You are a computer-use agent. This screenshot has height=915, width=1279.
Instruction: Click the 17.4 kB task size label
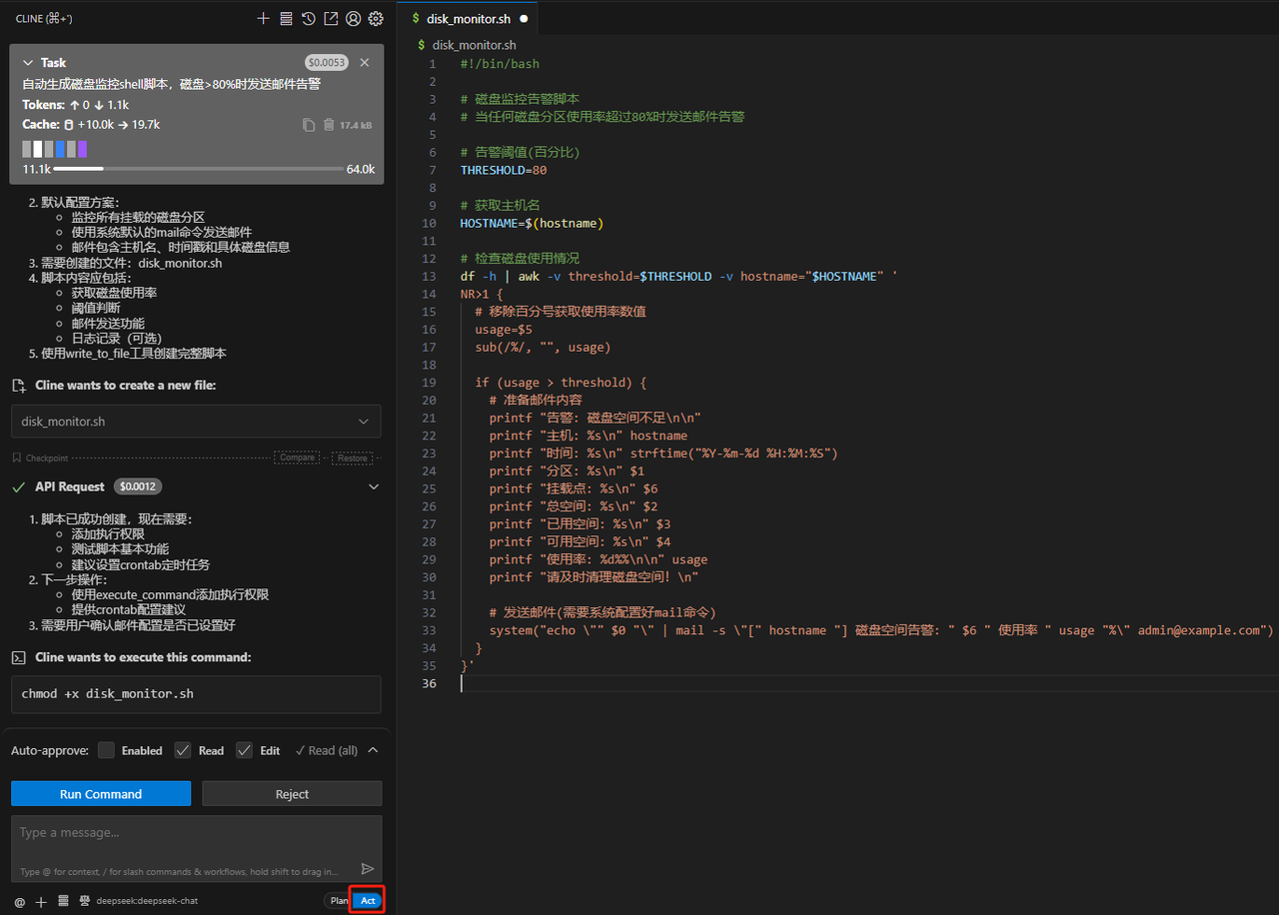point(356,126)
